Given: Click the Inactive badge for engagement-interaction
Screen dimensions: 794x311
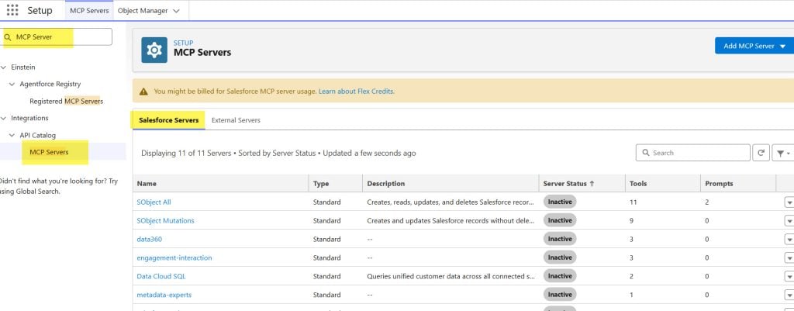Looking at the screenshot, I should pos(560,257).
